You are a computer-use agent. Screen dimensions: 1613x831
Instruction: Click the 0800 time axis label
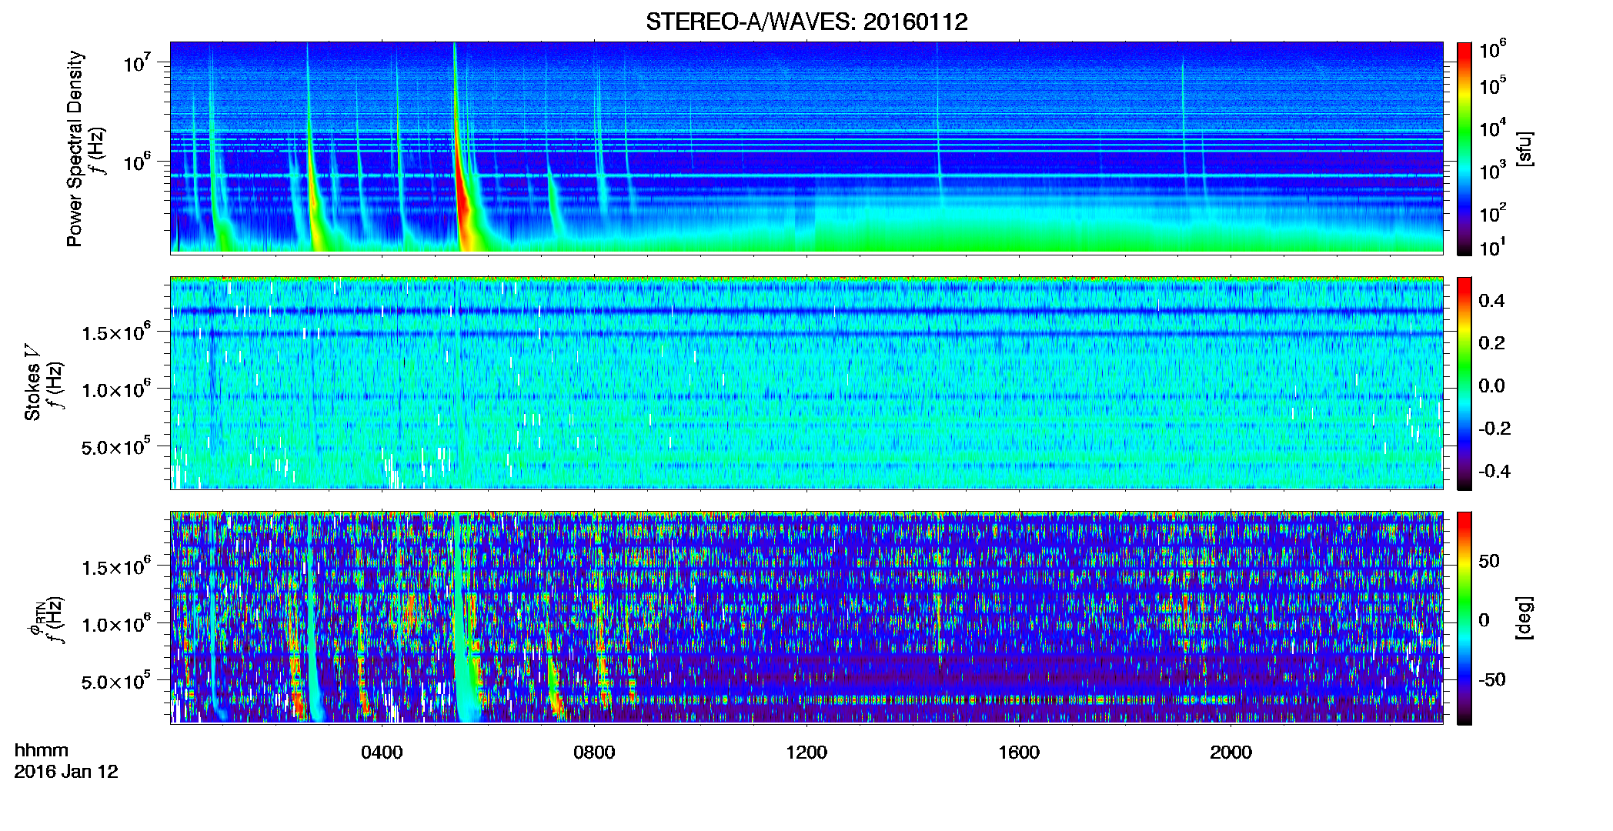tap(594, 752)
